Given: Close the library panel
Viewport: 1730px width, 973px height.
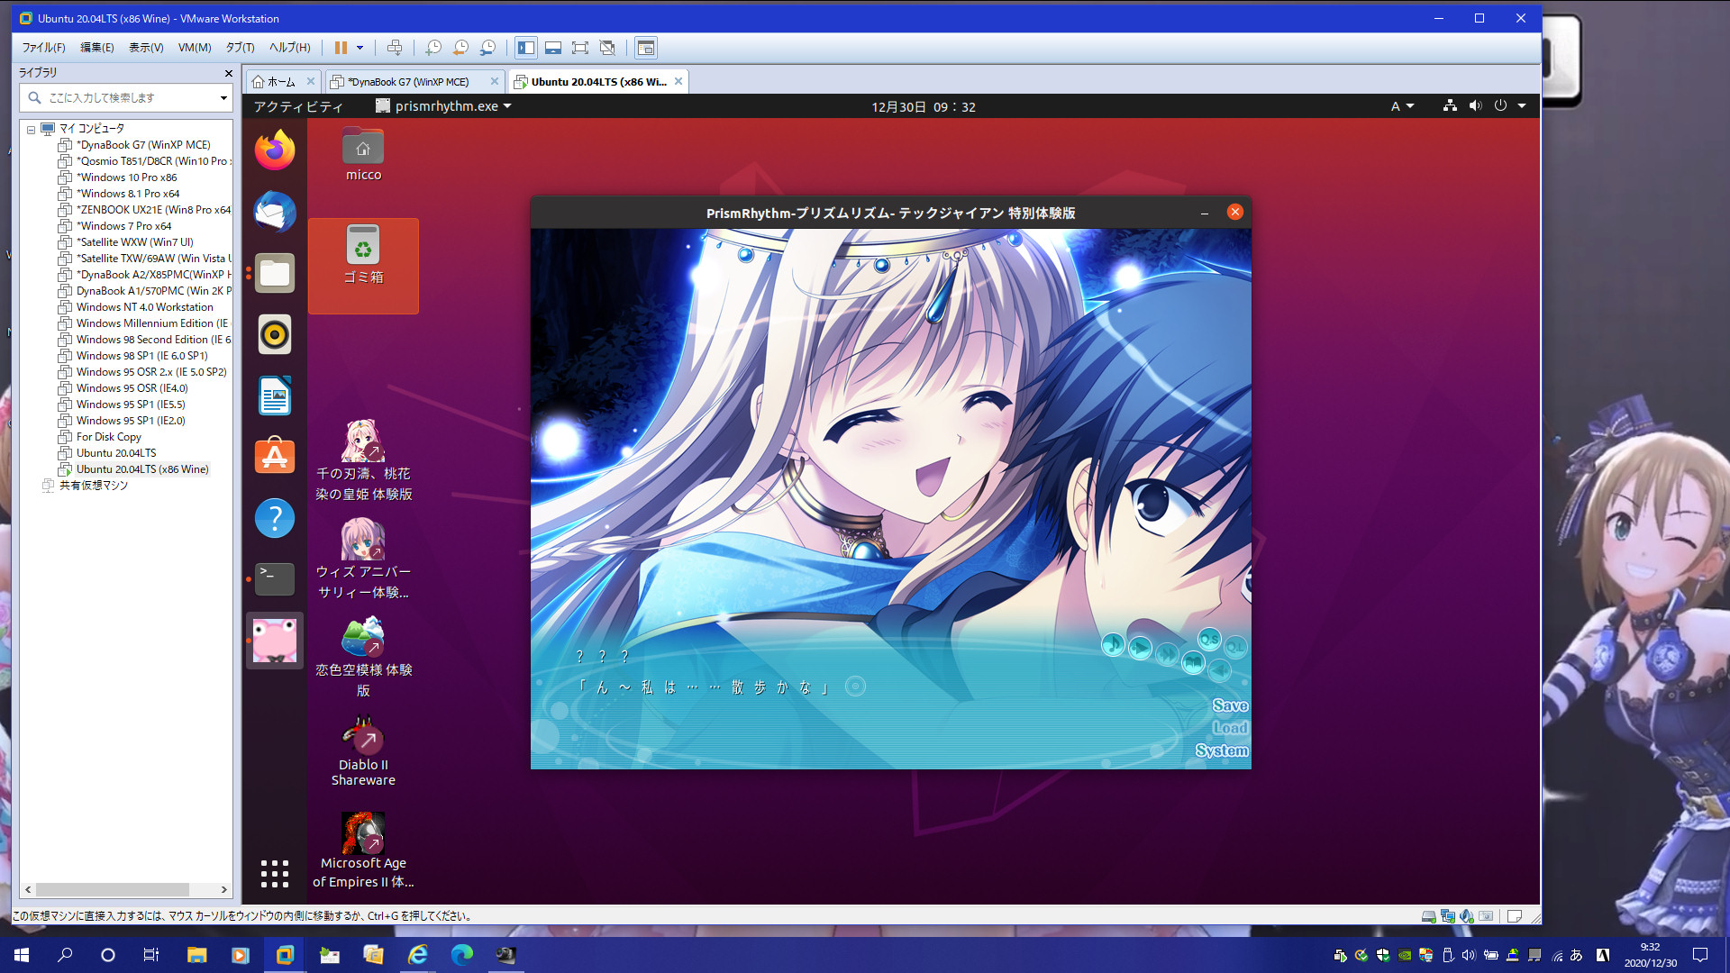Looking at the screenshot, I should point(228,73).
